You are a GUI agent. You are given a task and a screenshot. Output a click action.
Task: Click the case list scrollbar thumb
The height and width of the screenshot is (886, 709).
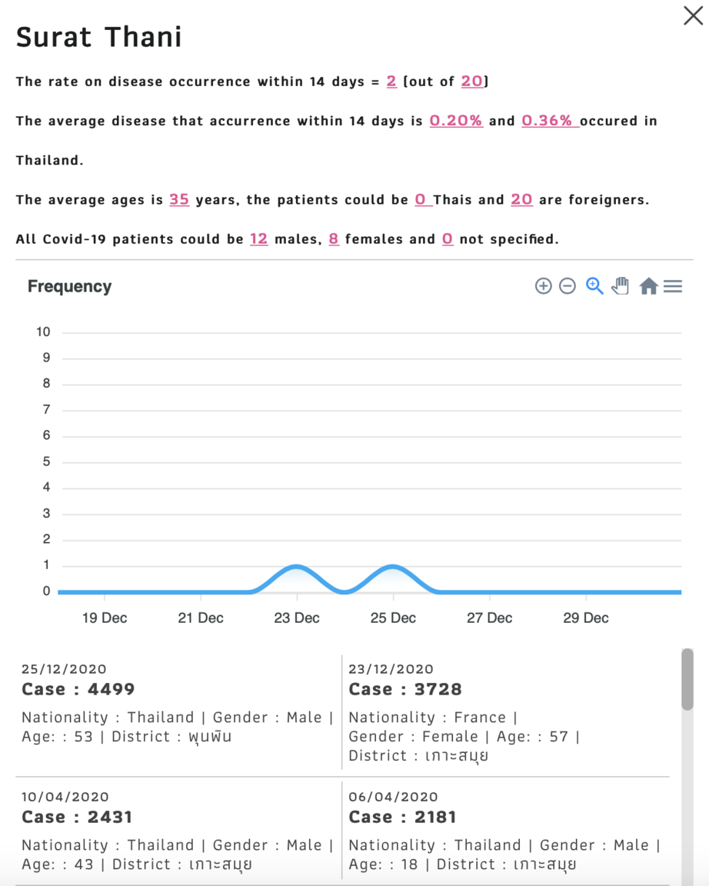687,679
